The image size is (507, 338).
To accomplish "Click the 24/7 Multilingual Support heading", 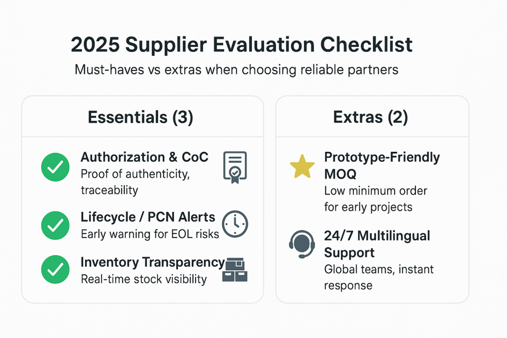I will coord(377,244).
